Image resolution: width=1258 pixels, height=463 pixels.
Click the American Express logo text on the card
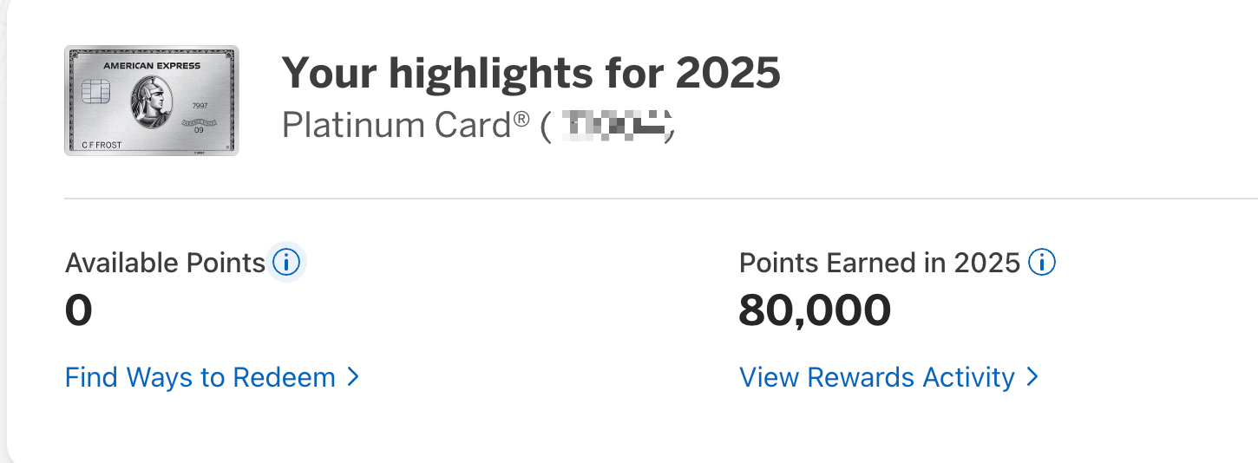tap(152, 66)
